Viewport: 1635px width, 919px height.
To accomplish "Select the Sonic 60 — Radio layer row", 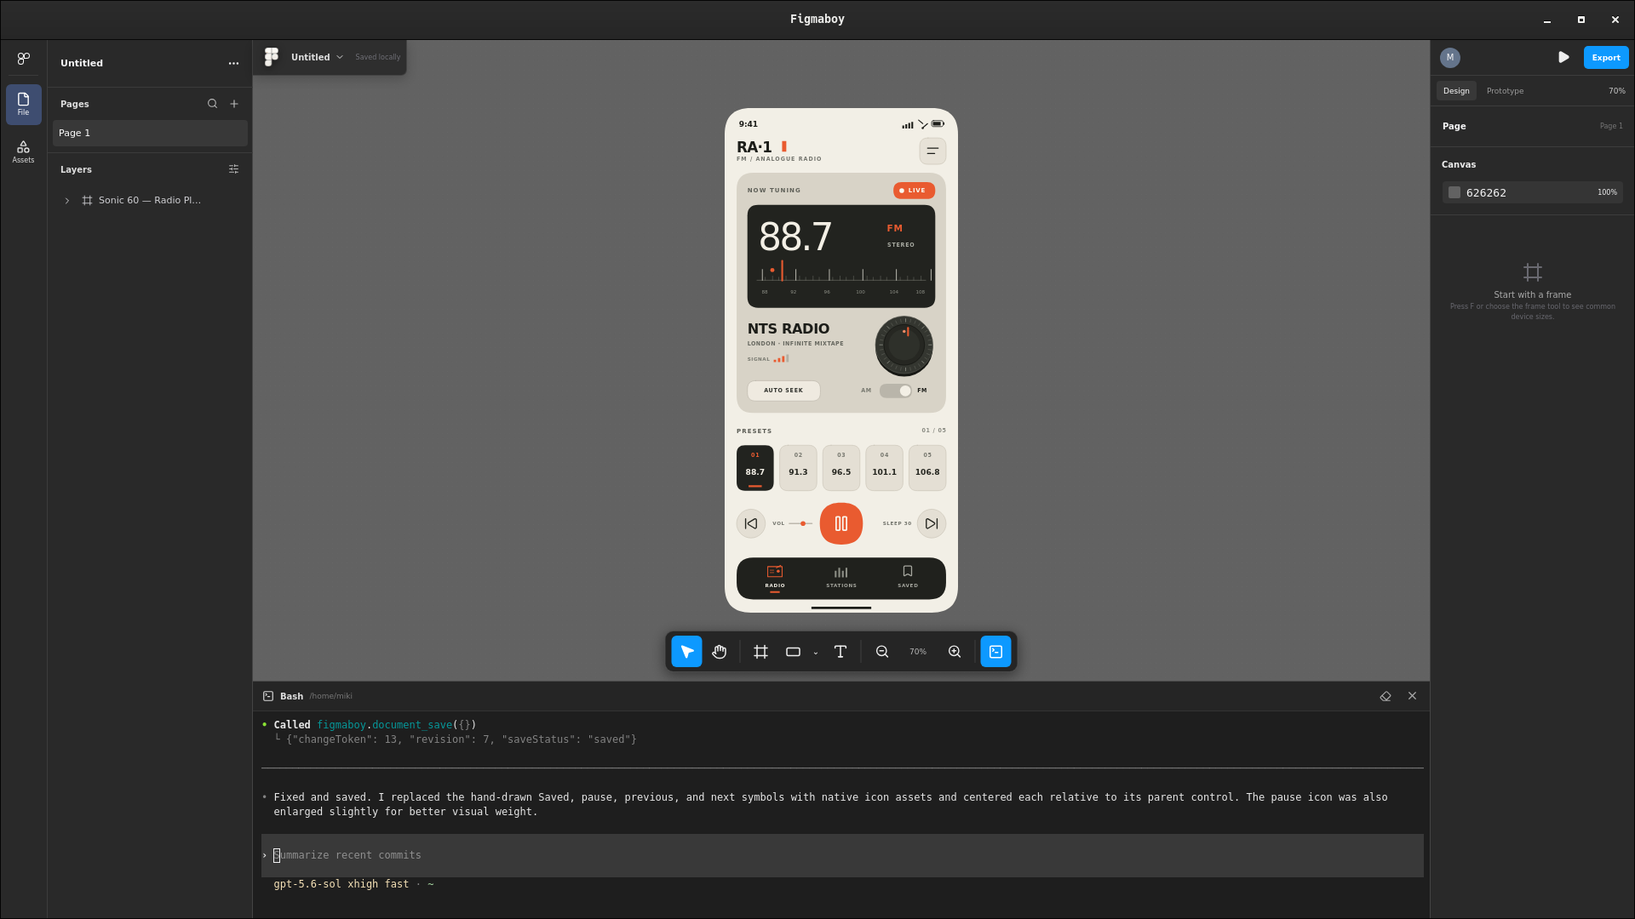I will 150,201.
